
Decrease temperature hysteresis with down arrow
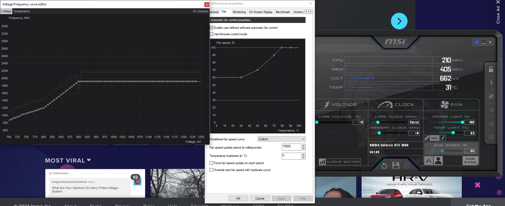tap(303, 157)
